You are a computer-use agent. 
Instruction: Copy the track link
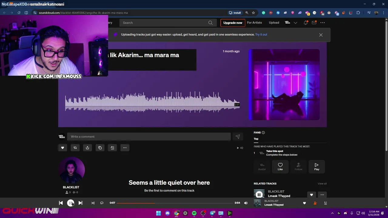[100, 148]
